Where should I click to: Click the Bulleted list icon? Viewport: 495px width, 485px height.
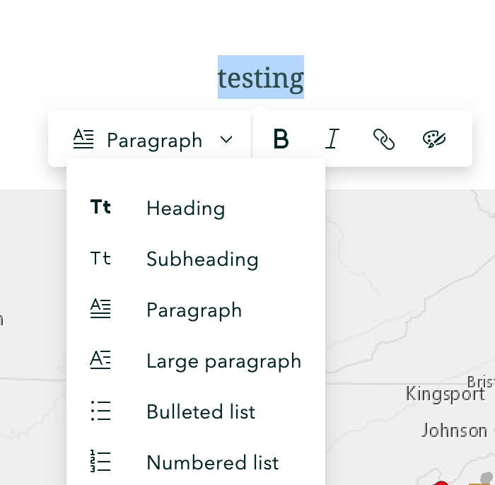tap(101, 411)
